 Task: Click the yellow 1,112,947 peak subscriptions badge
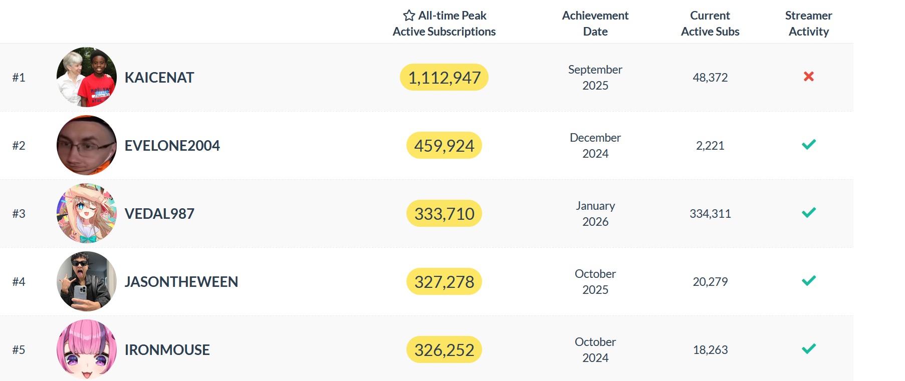[444, 77]
